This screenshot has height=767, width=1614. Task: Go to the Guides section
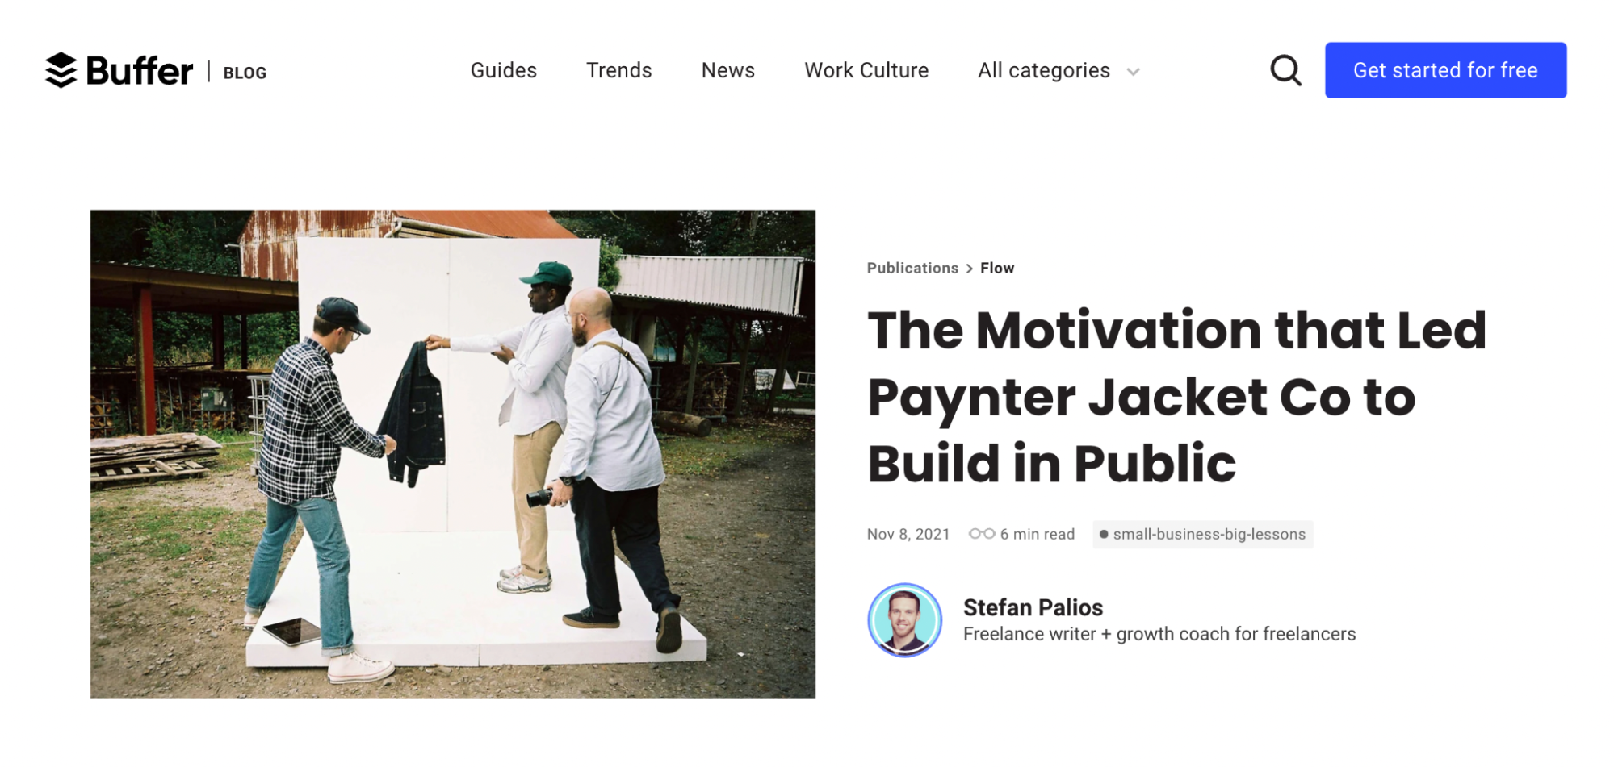pyautogui.click(x=504, y=70)
